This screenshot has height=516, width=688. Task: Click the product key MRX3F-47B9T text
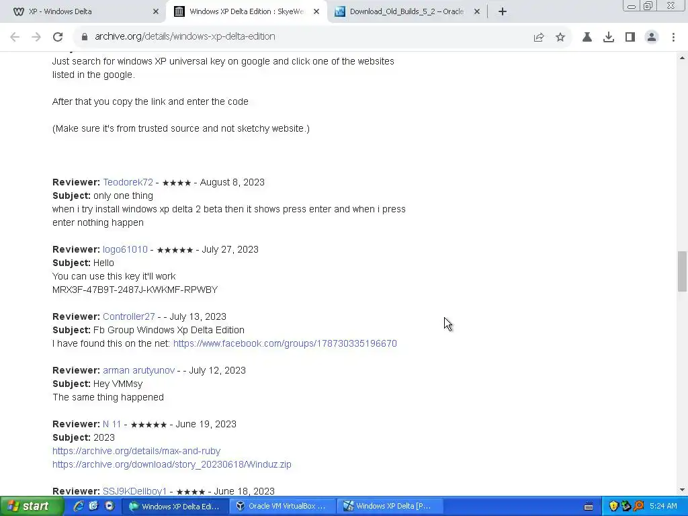134,290
